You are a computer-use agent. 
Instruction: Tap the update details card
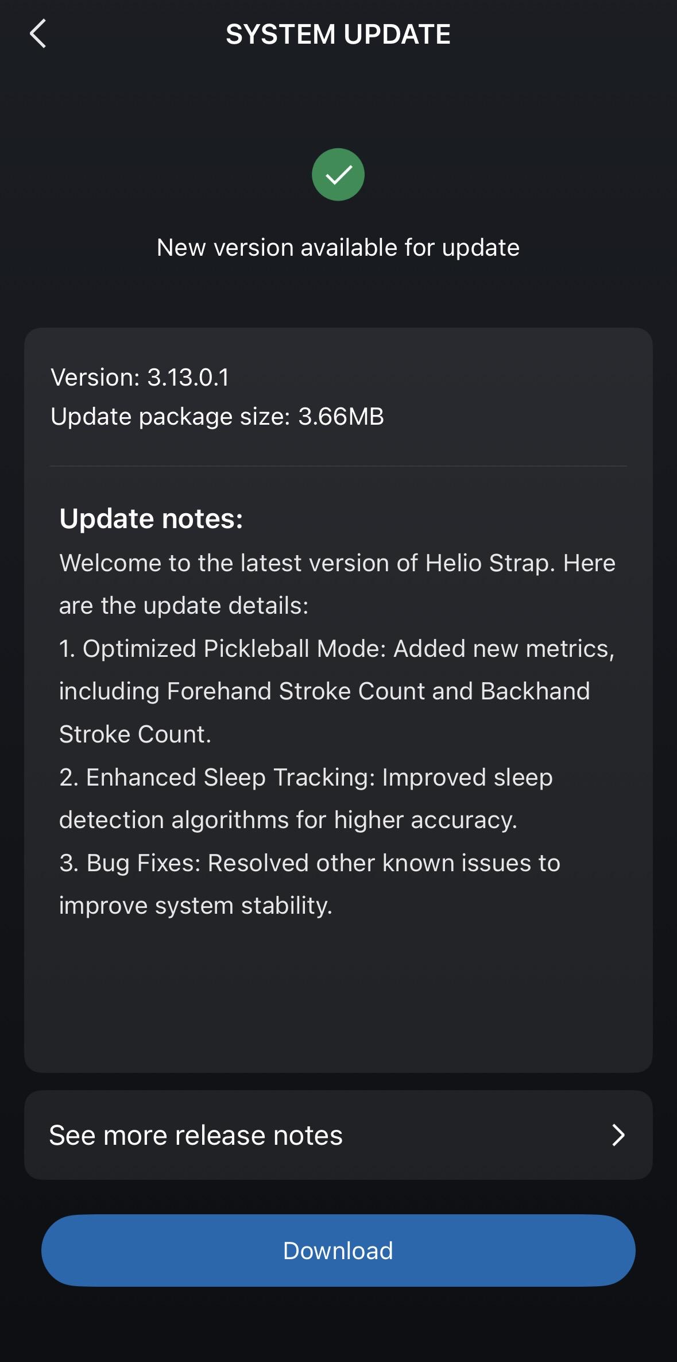(x=338, y=690)
